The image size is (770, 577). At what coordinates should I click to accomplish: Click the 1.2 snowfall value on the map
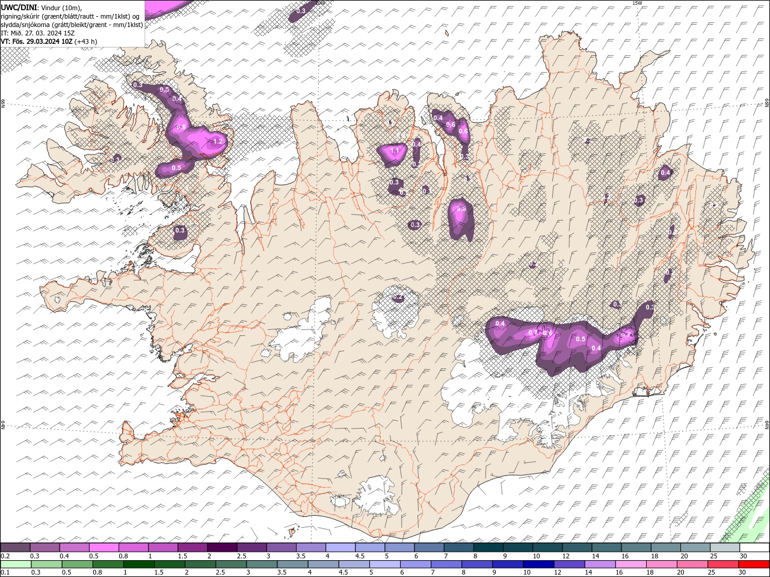click(218, 142)
